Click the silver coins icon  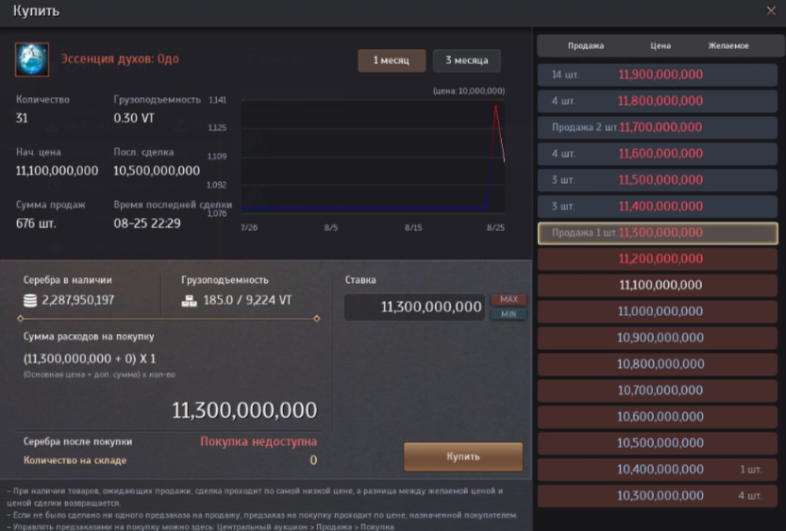(x=30, y=300)
